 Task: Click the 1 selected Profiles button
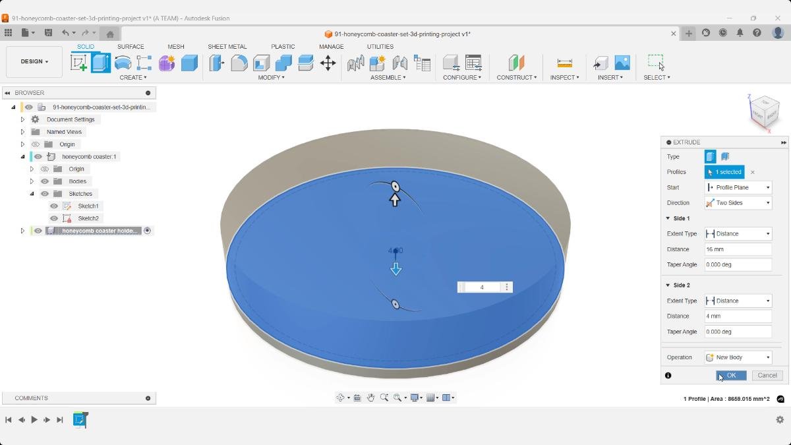click(x=724, y=172)
